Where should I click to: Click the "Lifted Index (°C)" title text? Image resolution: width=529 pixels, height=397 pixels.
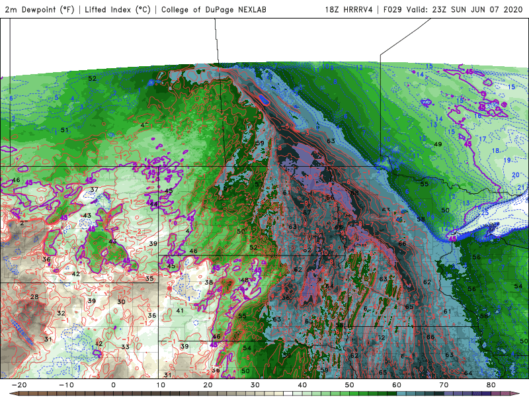click(118, 9)
